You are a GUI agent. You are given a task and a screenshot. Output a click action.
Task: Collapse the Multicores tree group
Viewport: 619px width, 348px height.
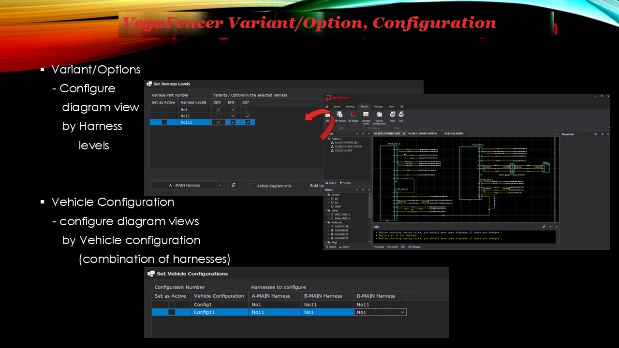click(325, 222)
